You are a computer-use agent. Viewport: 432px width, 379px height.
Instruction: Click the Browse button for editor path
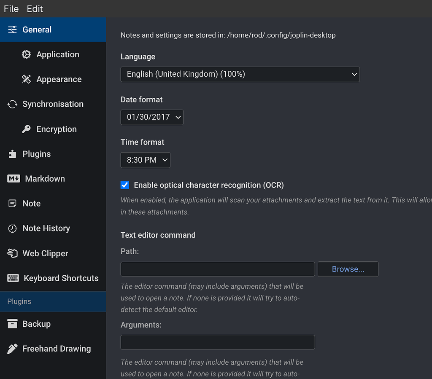click(348, 269)
